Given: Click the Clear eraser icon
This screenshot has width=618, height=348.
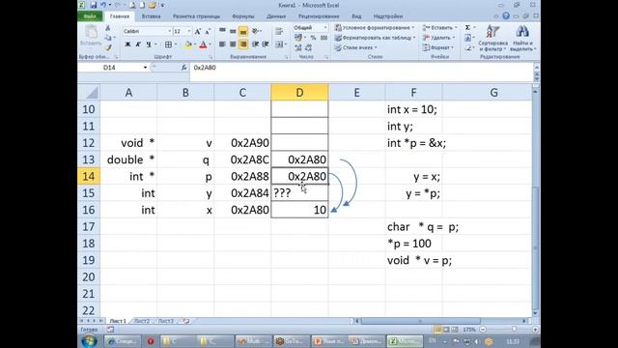Looking at the screenshot, I should tap(467, 47).
